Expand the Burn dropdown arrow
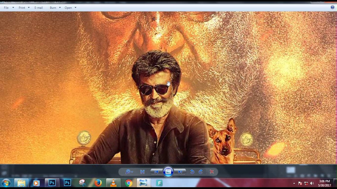This screenshot has width=337, height=189. click(60, 8)
